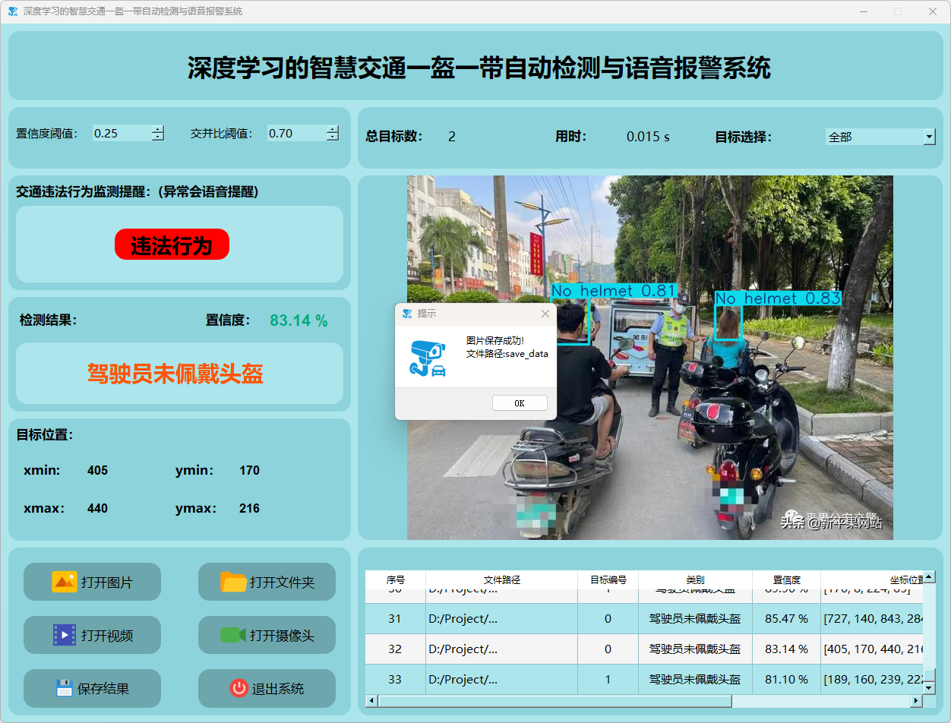The height and width of the screenshot is (723, 951).
Task: Click the picture icon on Open Image button
Action: click(64, 582)
